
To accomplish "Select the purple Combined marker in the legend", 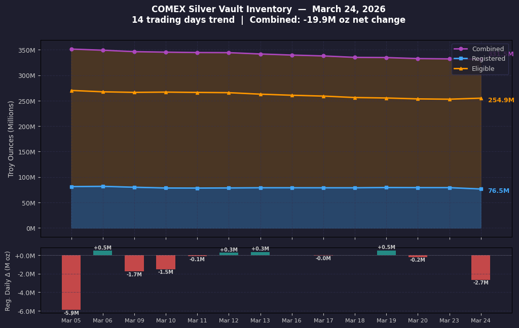I will [x=460, y=49].
